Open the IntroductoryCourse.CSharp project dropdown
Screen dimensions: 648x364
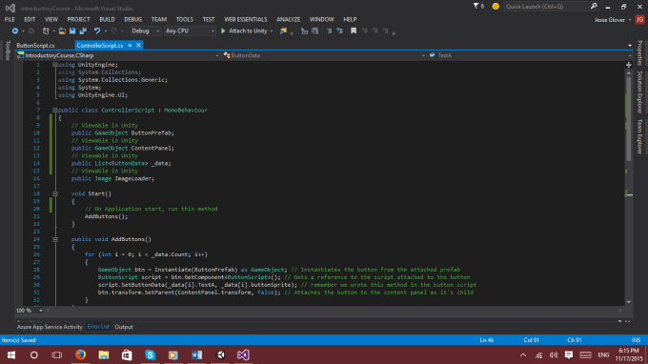tap(117, 55)
